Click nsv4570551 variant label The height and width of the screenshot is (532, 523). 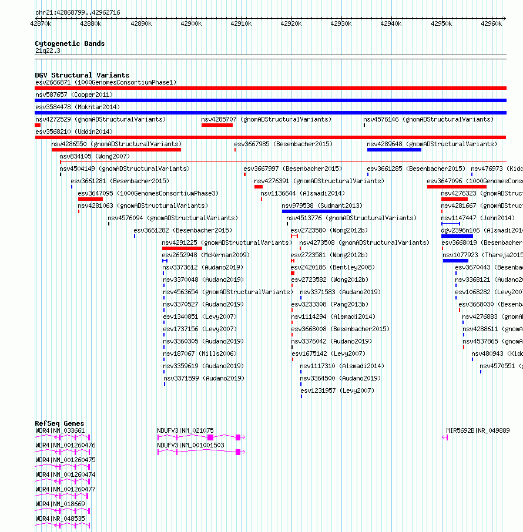click(501, 366)
